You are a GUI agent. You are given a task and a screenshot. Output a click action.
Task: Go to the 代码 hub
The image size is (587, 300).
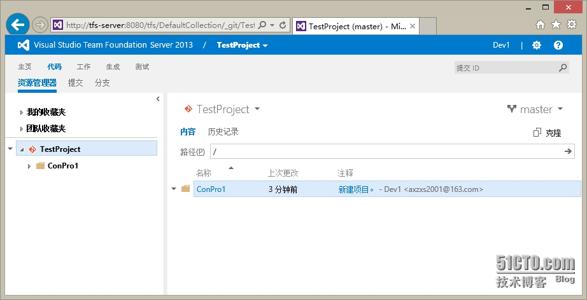click(x=54, y=67)
